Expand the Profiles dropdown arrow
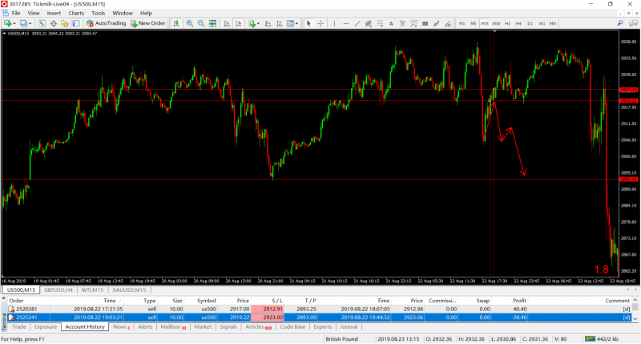 click(x=30, y=24)
